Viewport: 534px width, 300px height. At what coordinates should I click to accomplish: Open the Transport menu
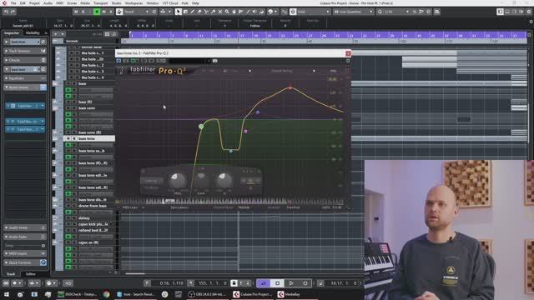100,3
